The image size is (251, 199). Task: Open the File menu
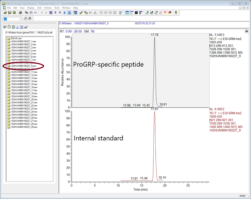click(9, 8)
